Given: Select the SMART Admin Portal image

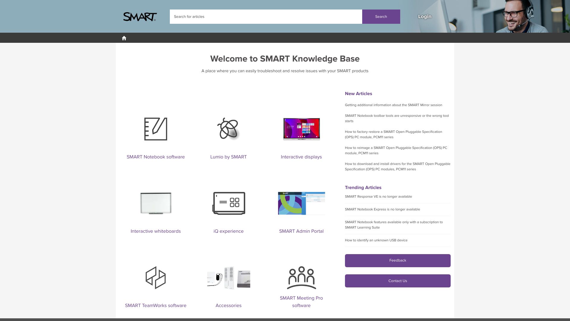Looking at the screenshot, I should [x=301, y=203].
